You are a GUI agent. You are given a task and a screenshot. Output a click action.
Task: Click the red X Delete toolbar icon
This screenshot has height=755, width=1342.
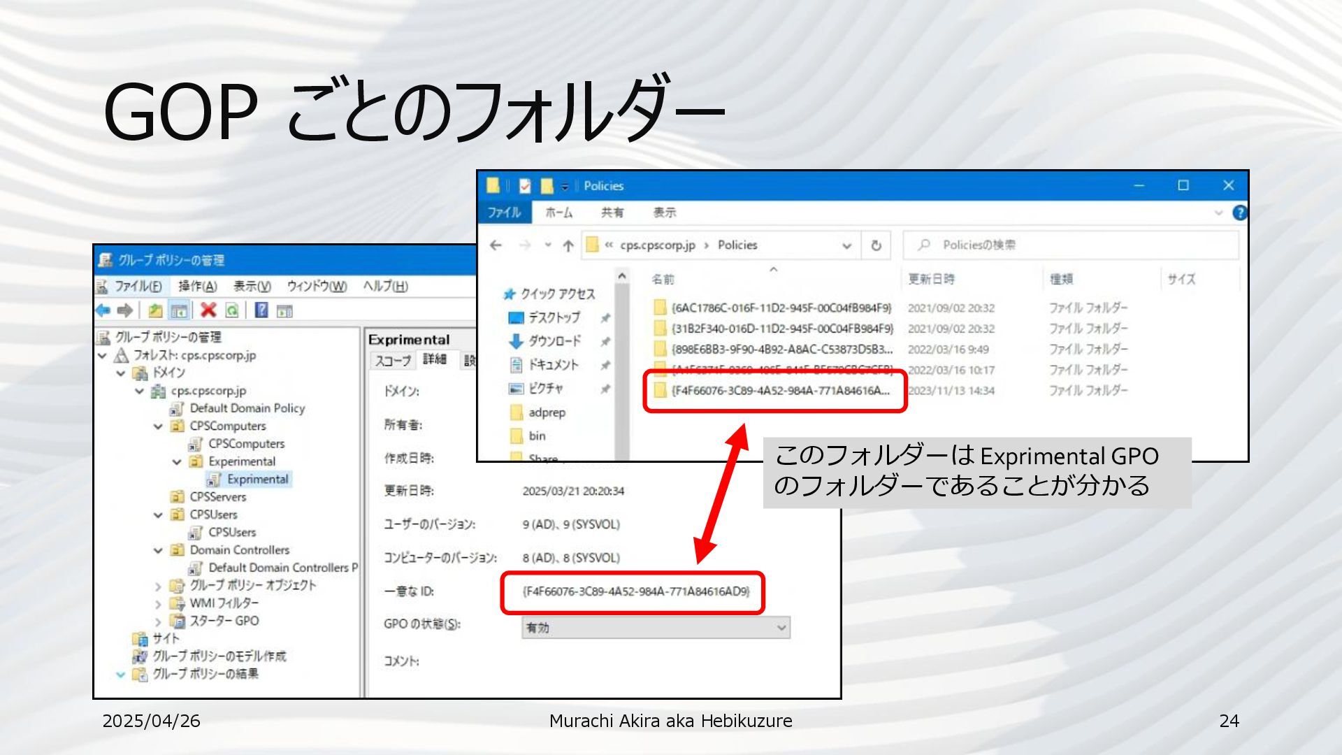[x=208, y=310]
